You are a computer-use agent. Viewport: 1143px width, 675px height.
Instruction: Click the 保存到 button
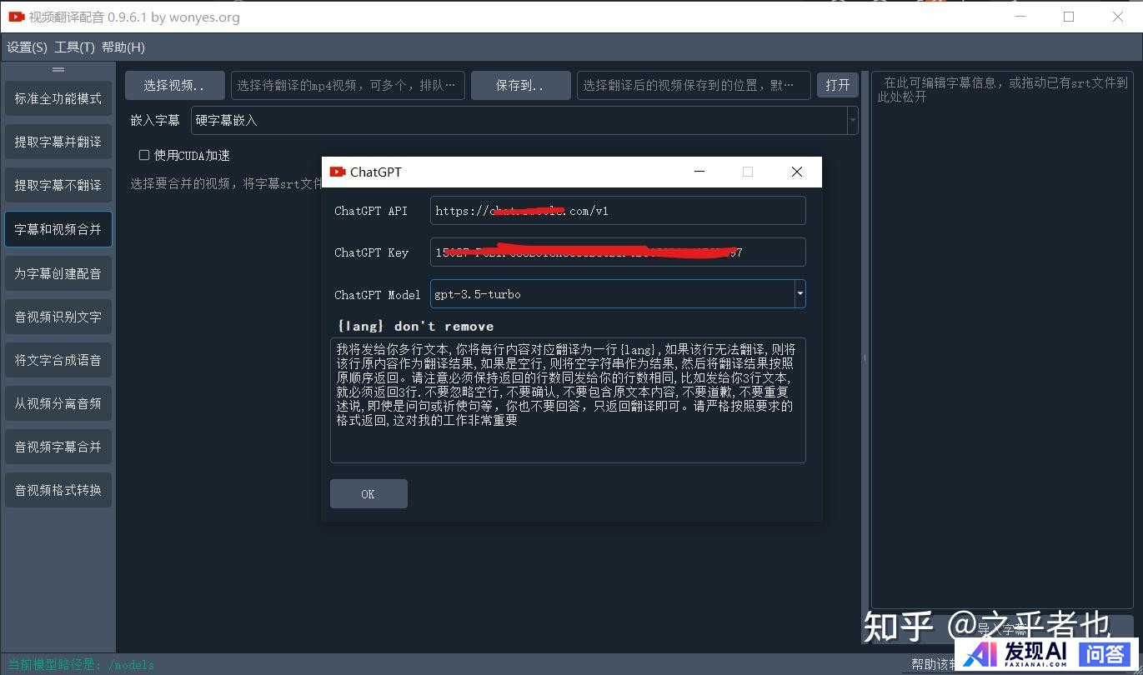(x=520, y=85)
